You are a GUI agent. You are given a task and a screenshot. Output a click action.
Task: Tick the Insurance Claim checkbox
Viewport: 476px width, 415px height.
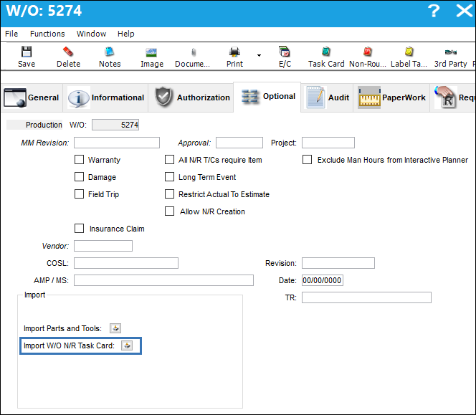80,229
